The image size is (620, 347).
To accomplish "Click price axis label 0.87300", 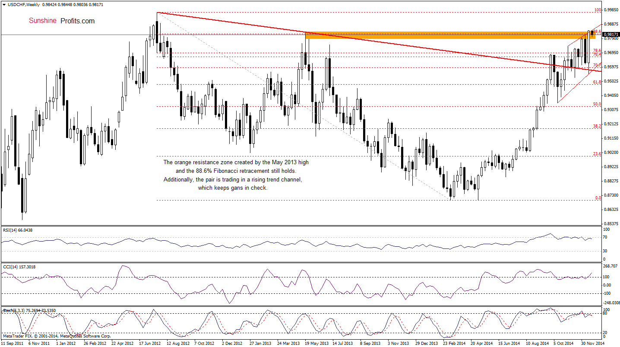I will coord(611,195).
